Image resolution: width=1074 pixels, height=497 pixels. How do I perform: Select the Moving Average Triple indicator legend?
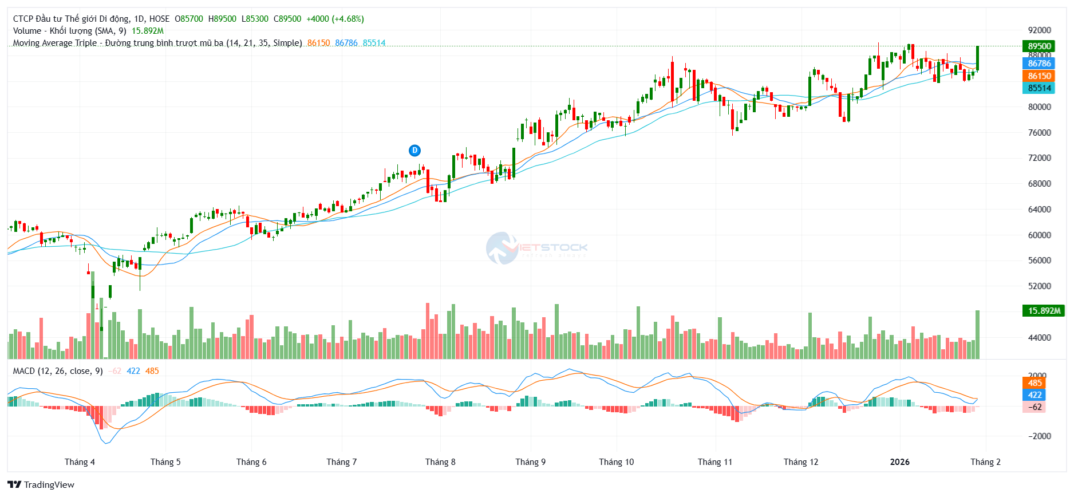point(157,43)
